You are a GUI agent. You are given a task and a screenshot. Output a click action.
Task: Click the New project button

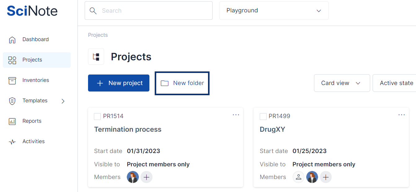click(x=119, y=83)
